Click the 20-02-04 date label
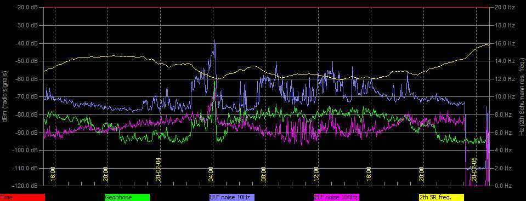 (159, 170)
